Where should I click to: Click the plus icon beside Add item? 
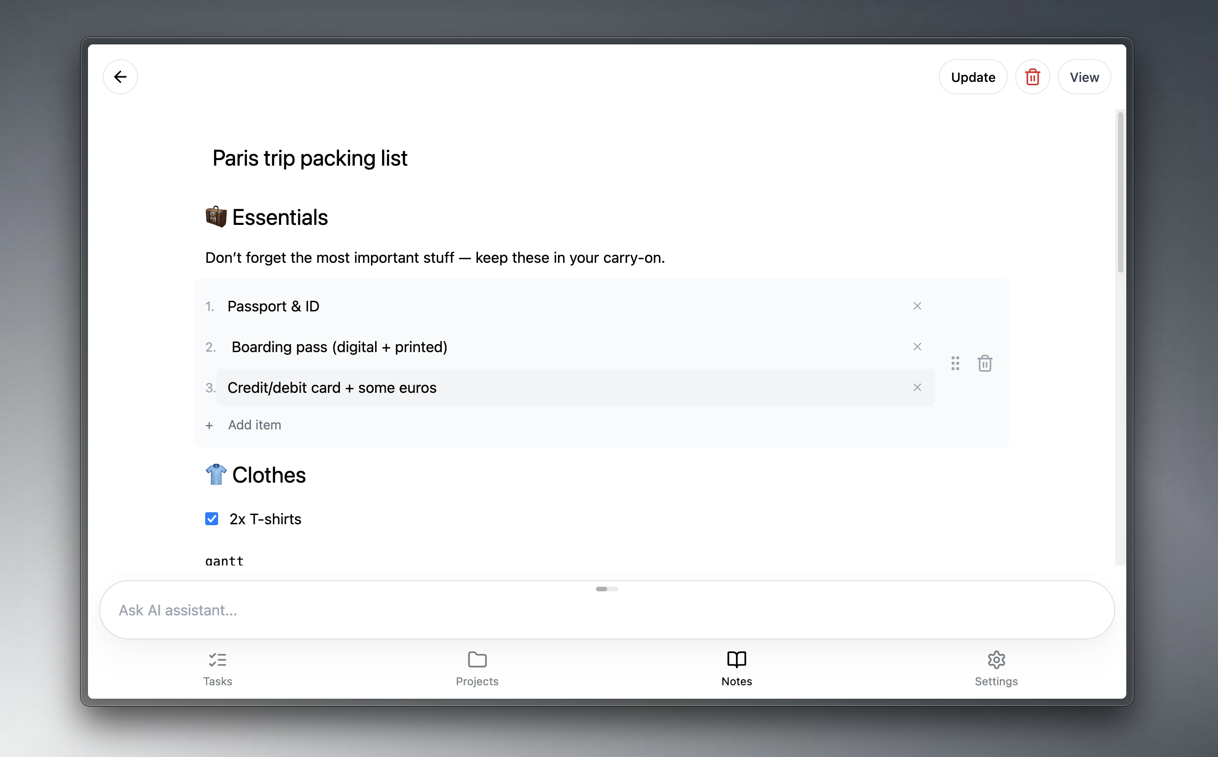(x=209, y=426)
